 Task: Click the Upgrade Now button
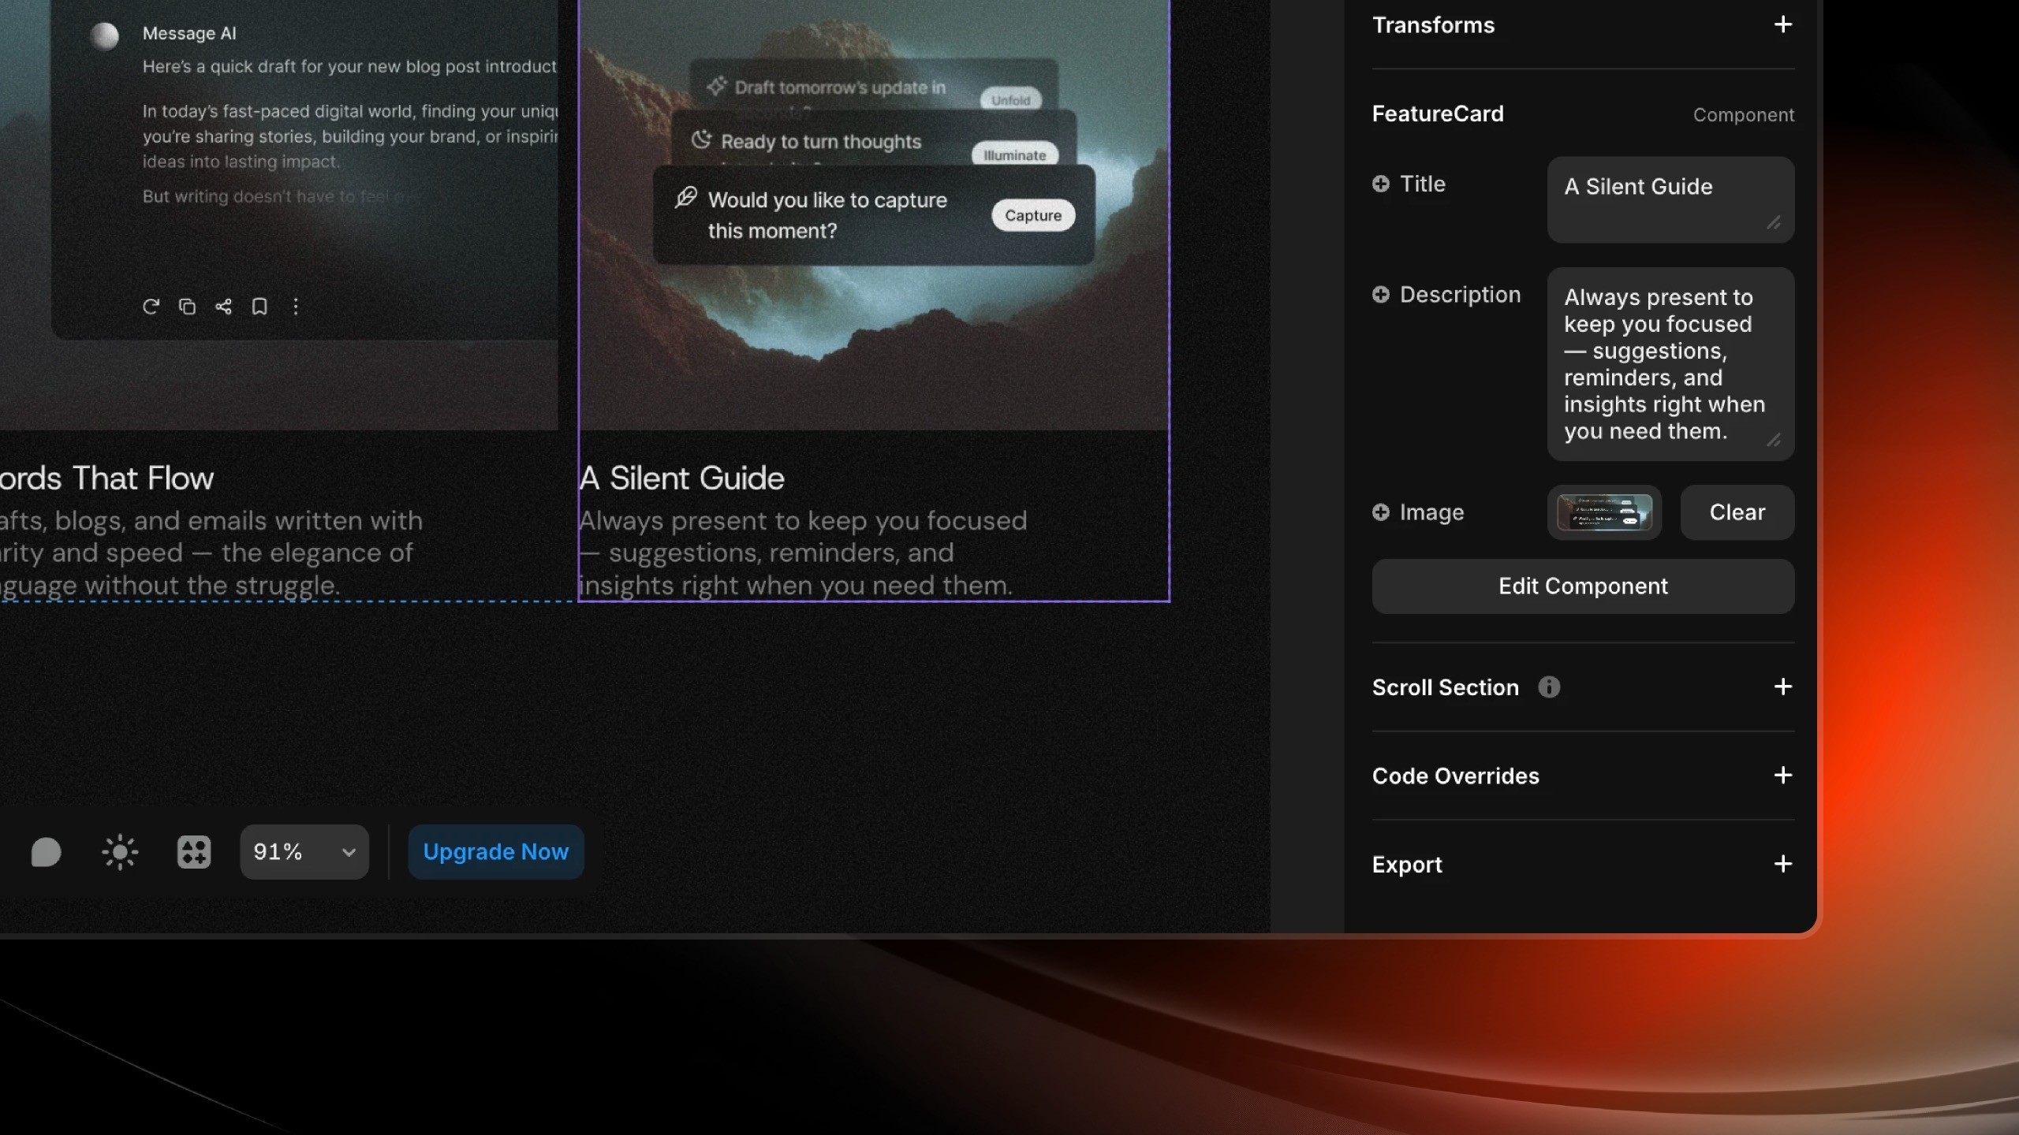tap(495, 852)
